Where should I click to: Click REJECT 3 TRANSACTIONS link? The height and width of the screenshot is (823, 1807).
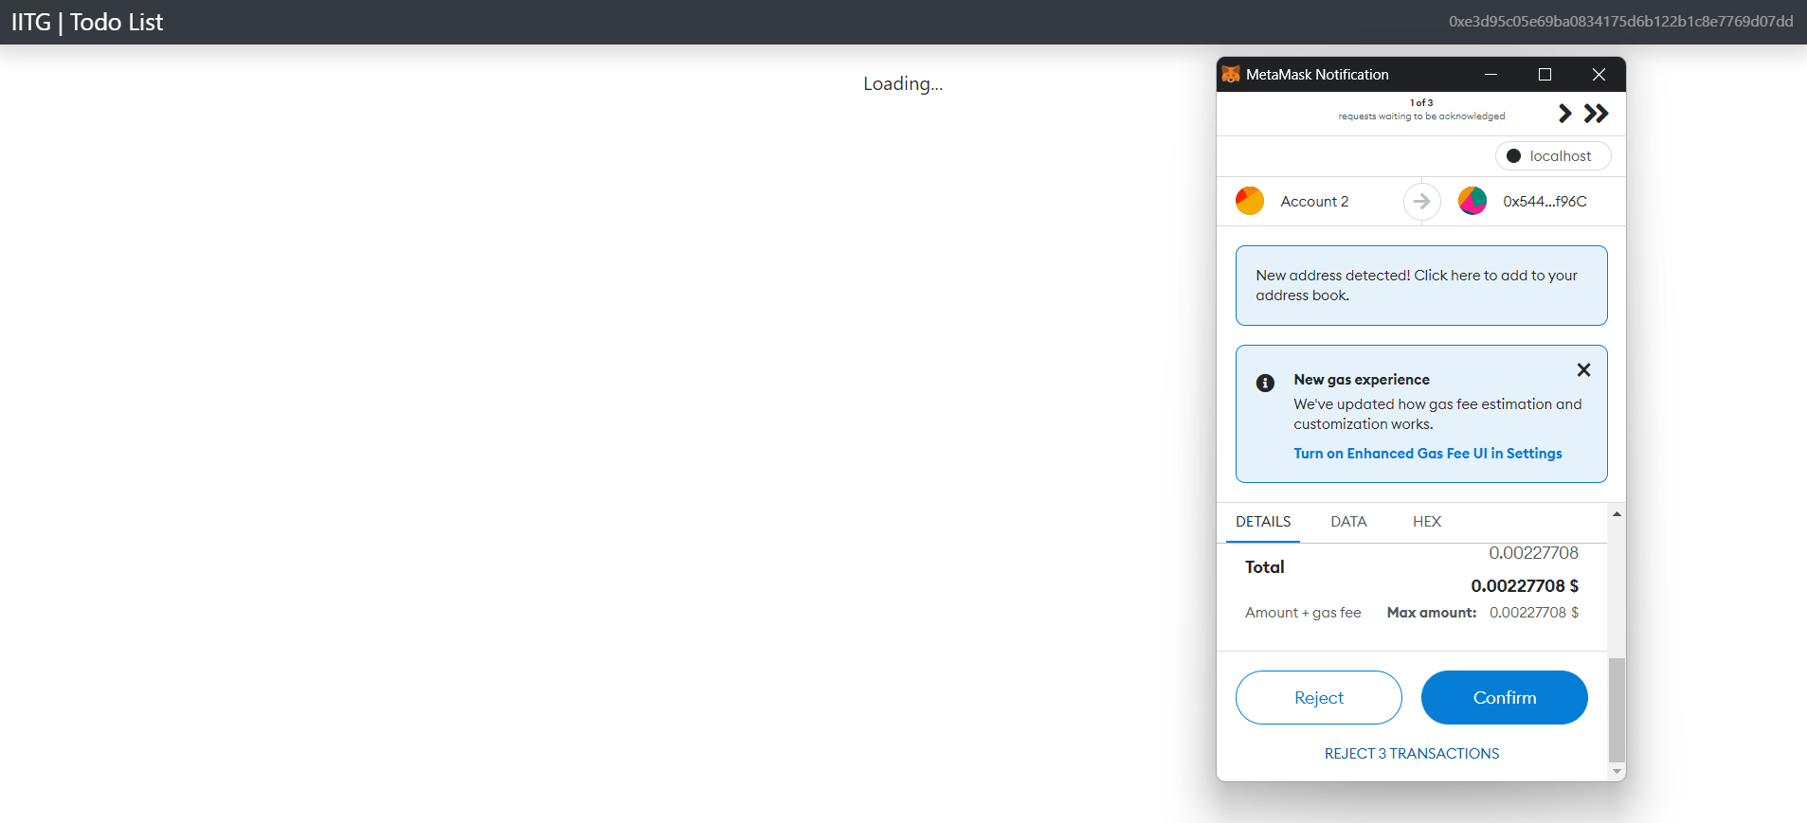coord(1412,754)
